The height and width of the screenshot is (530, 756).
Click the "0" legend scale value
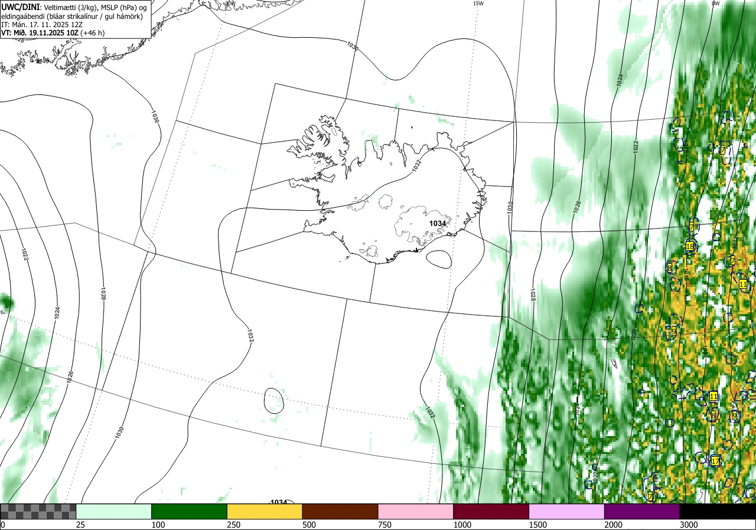click(x=3, y=525)
